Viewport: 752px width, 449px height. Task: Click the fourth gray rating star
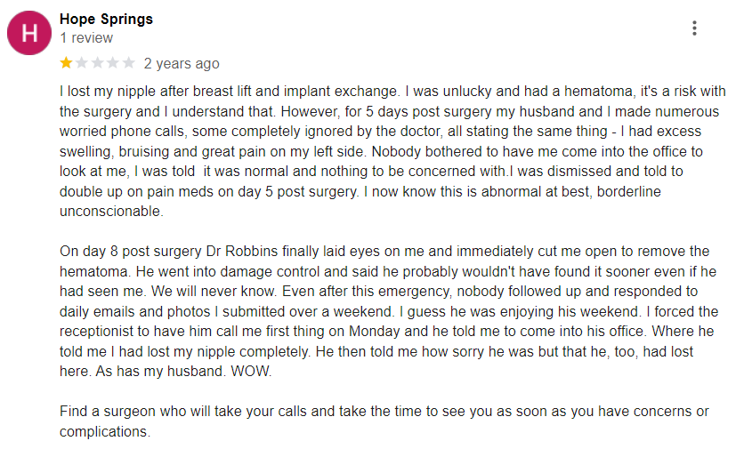tap(113, 63)
